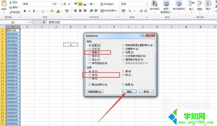This screenshot has width=217, height=126.
Task: Select the 有效性验证 radio button
Action: (90, 63)
